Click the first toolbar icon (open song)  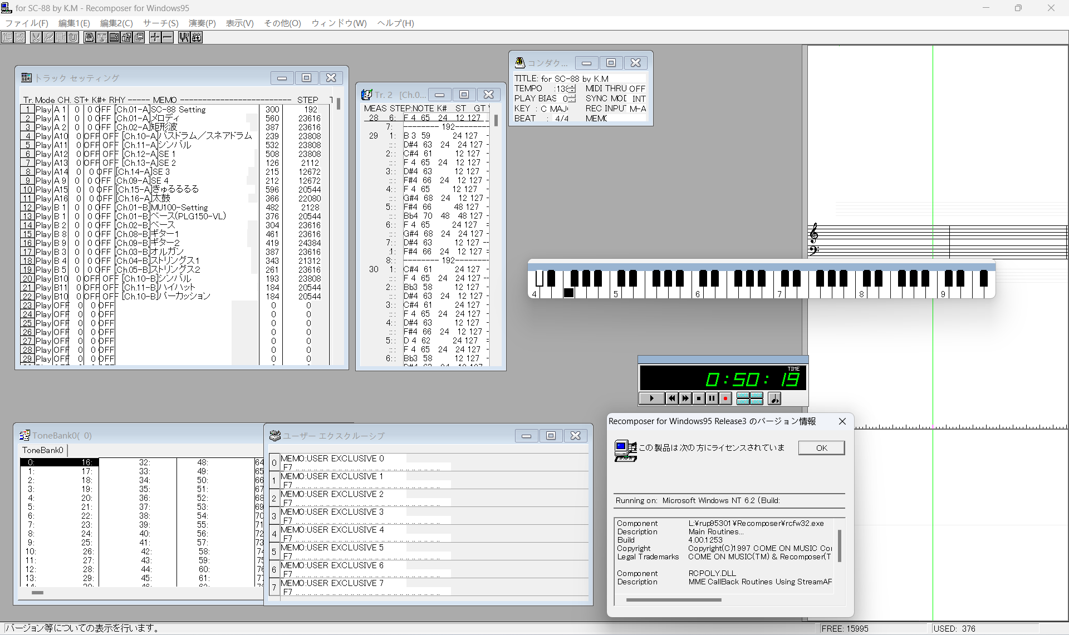(x=7, y=37)
